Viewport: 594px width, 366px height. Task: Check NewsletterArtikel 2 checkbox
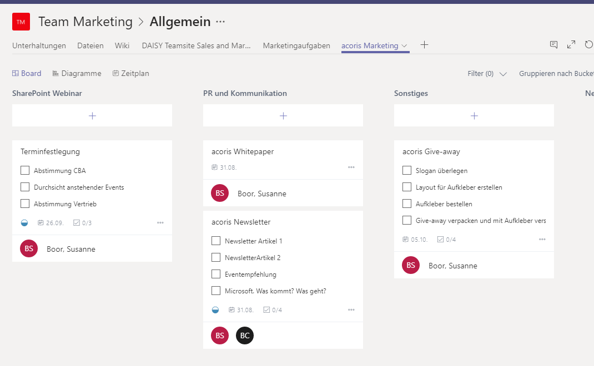(216, 257)
